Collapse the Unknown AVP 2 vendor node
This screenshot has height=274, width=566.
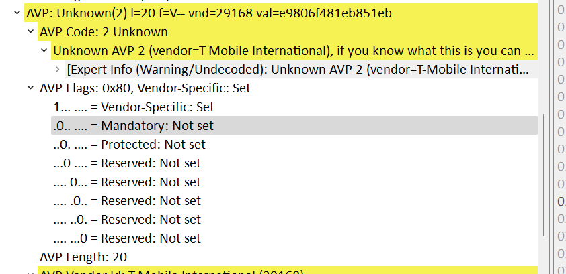[x=44, y=50]
